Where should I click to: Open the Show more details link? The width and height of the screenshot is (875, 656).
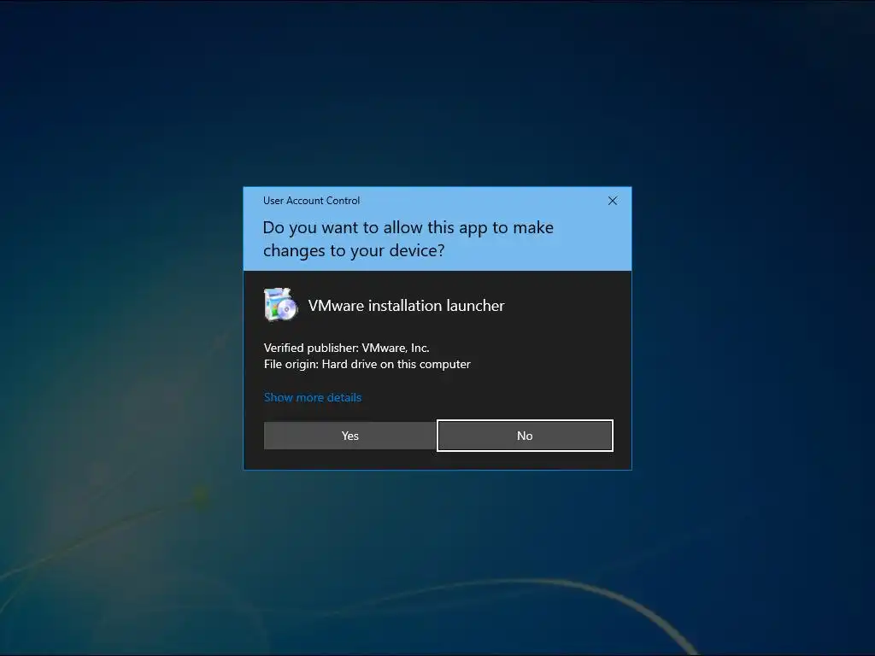pyautogui.click(x=313, y=397)
